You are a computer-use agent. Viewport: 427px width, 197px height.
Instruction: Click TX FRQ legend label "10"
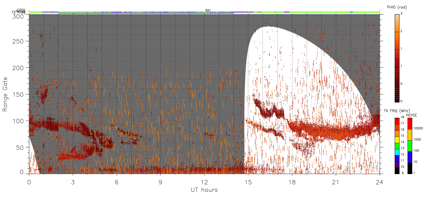402,167
